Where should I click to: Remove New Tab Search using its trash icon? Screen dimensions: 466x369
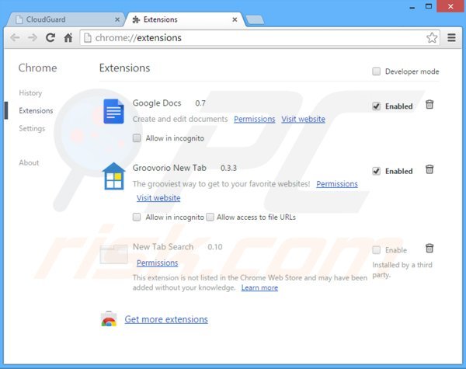click(x=429, y=249)
